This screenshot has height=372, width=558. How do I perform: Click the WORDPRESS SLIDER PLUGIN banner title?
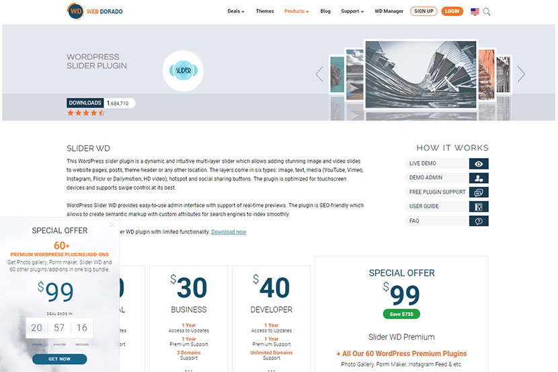[96, 61]
